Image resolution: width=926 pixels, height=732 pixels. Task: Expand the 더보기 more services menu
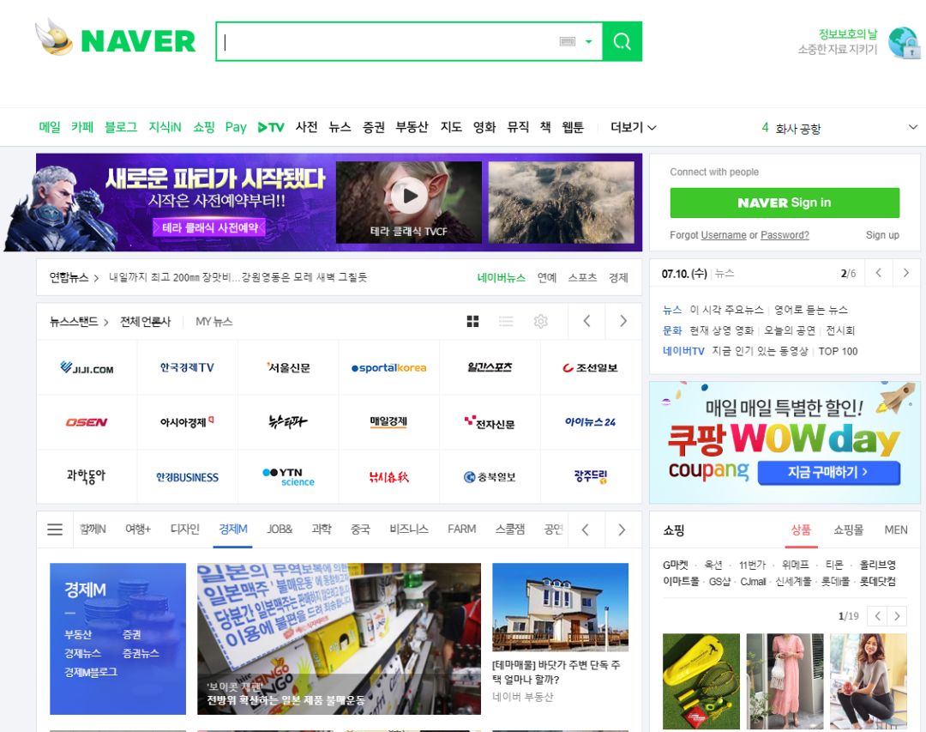pyautogui.click(x=633, y=127)
